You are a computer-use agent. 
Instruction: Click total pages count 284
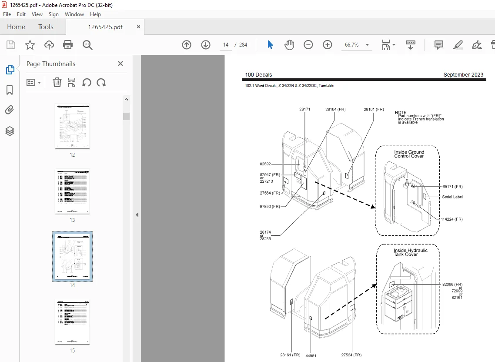pyautogui.click(x=243, y=45)
